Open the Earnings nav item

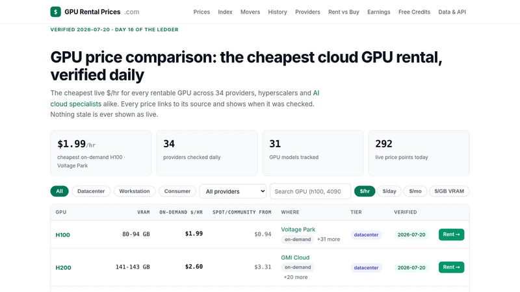coord(379,12)
